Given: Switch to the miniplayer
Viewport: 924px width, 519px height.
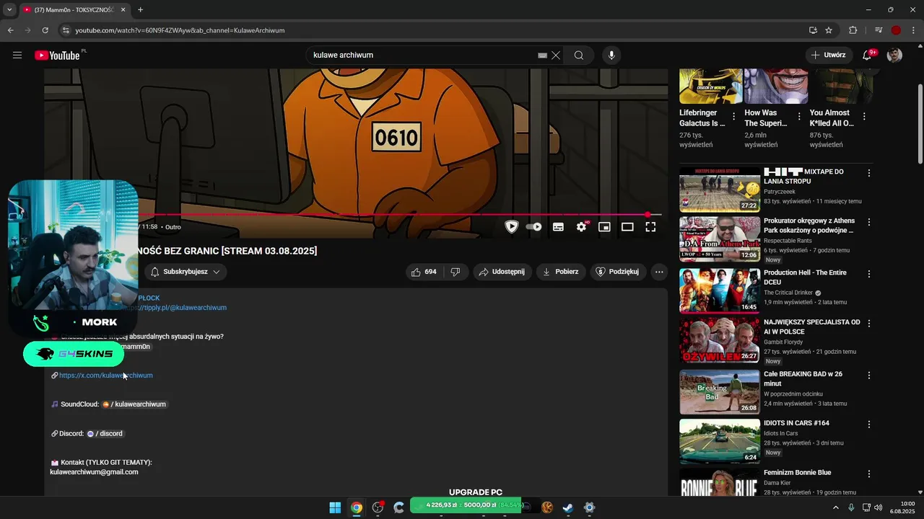Looking at the screenshot, I should pos(604,227).
